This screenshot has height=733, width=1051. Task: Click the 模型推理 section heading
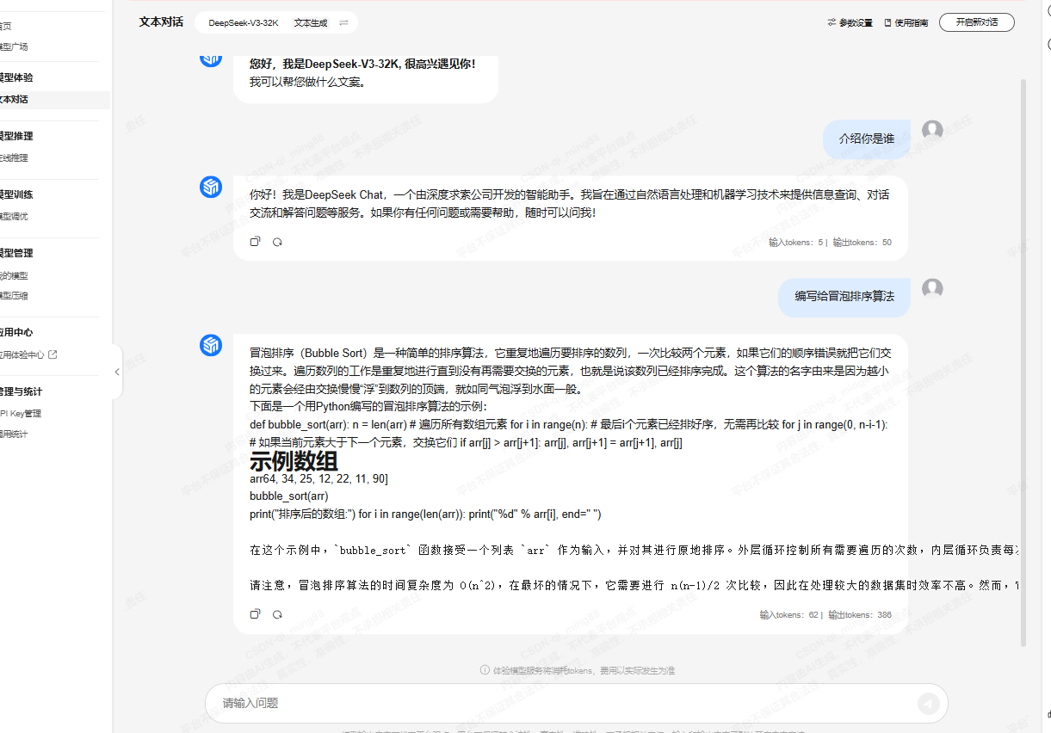tap(16, 136)
